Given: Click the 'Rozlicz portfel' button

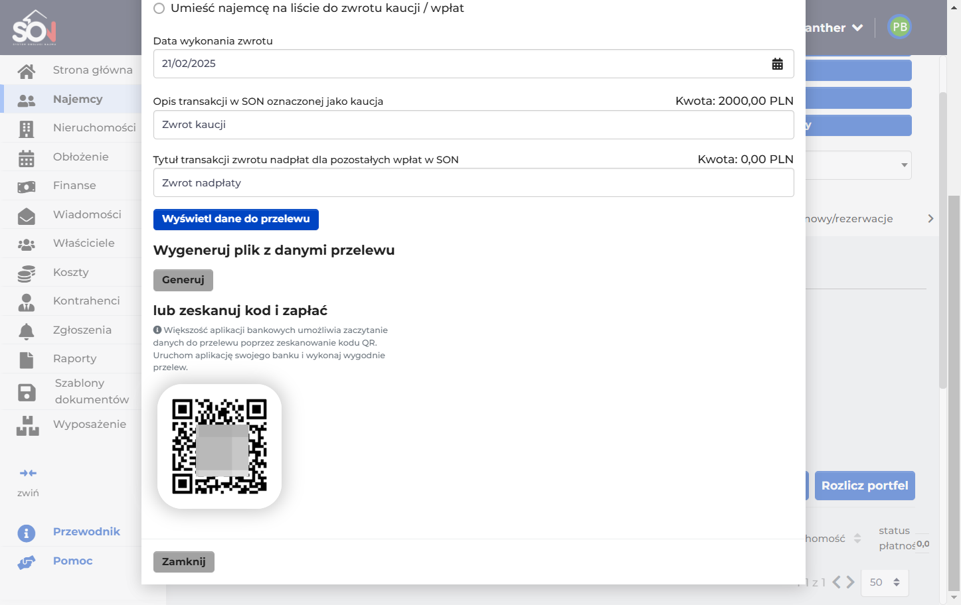Looking at the screenshot, I should tap(865, 486).
